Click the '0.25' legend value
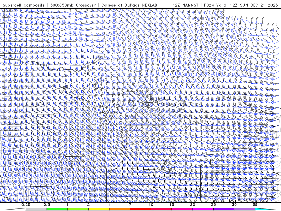The image size is (281, 211). (x=26, y=205)
